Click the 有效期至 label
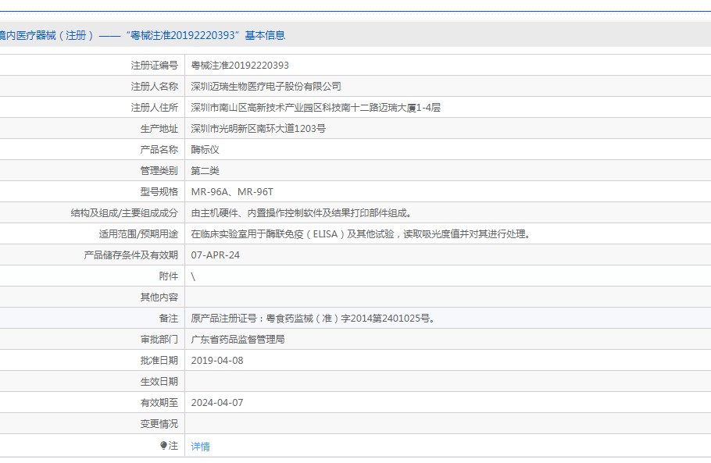 pyautogui.click(x=159, y=403)
